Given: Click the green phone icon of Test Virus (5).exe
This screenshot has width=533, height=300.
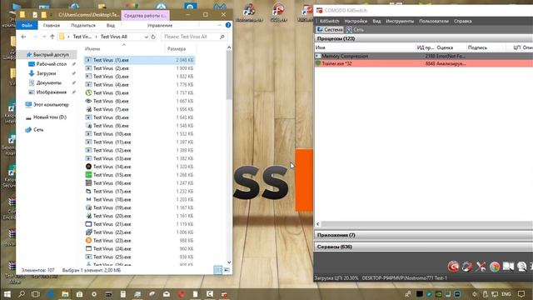Looking at the screenshot, I should point(88,92).
